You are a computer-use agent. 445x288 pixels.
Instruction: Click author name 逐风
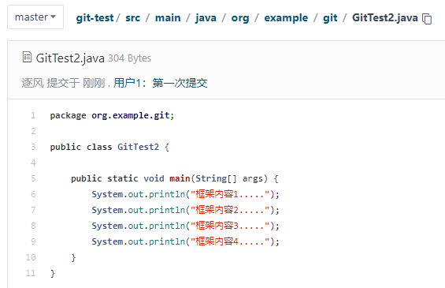[32, 83]
